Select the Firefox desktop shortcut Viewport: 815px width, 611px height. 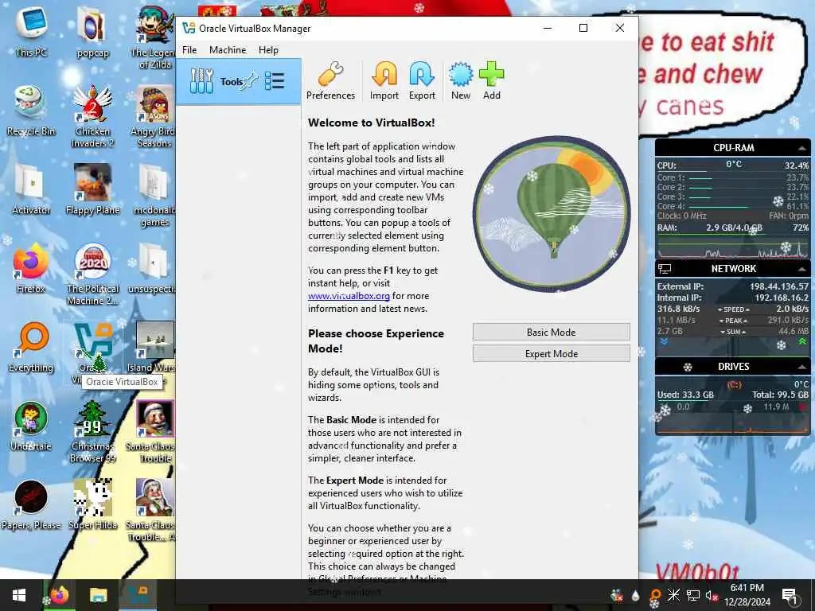coord(31,268)
